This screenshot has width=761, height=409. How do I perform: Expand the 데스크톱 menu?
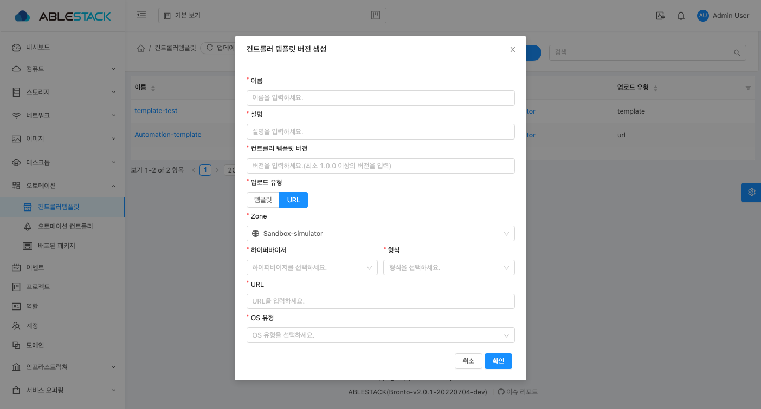62,162
